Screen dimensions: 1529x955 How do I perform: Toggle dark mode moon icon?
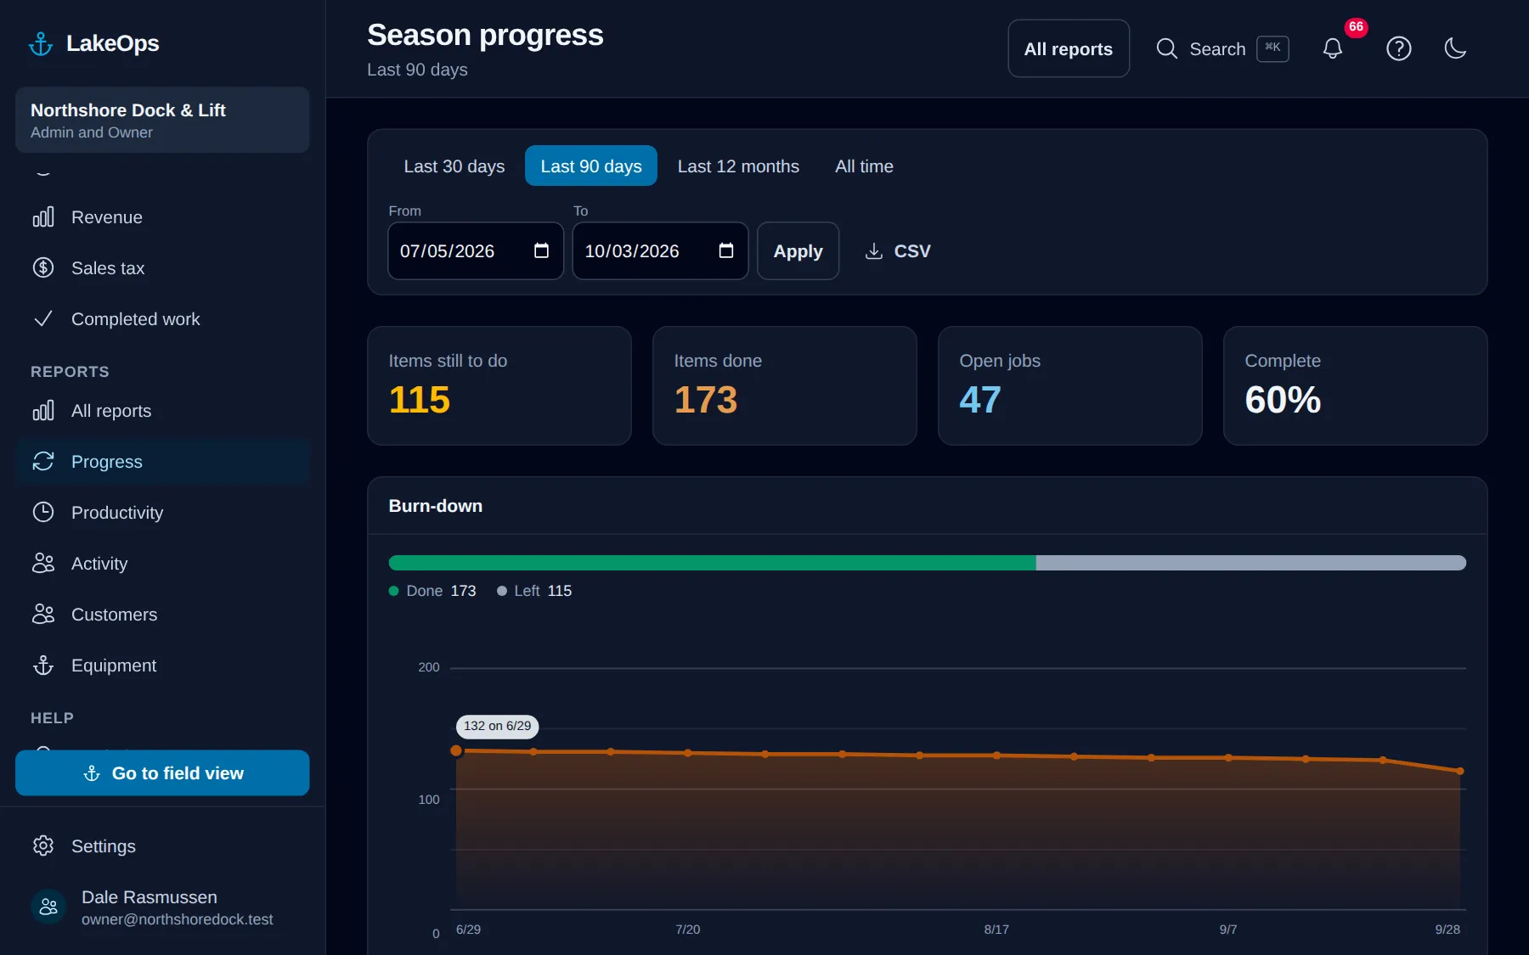pos(1455,48)
